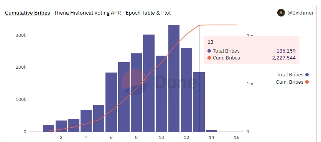The width and height of the screenshot is (321, 142).
Task: Open the Cumulative Bribes title link
Action: 28,13
